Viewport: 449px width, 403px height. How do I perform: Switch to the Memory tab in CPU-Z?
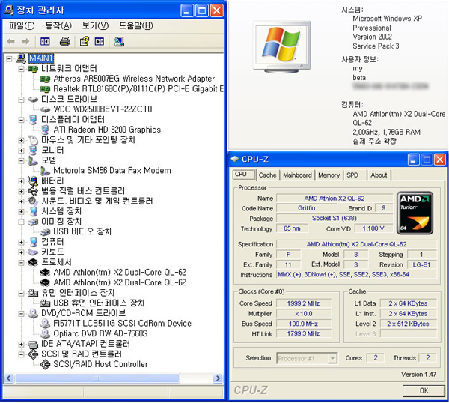(x=329, y=175)
